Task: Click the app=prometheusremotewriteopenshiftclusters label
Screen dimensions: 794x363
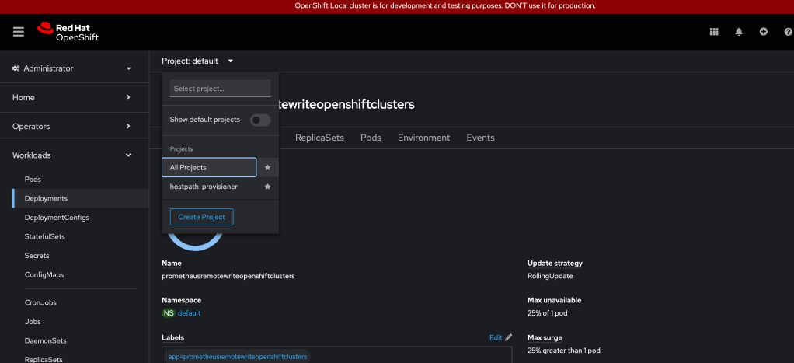Action: coord(238,357)
